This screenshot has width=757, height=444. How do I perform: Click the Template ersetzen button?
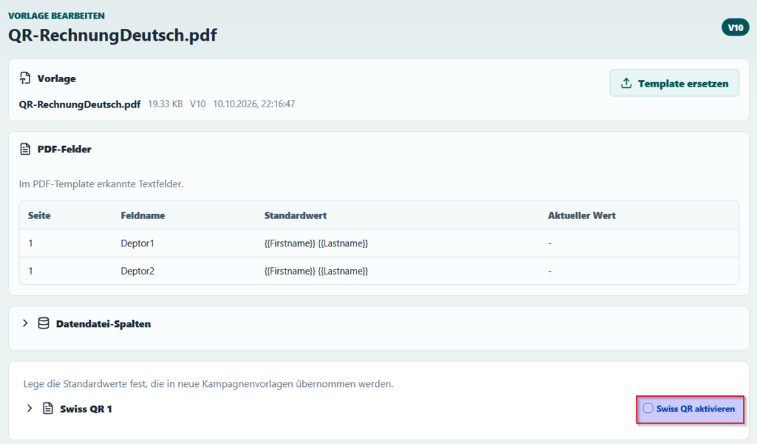point(674,83)
